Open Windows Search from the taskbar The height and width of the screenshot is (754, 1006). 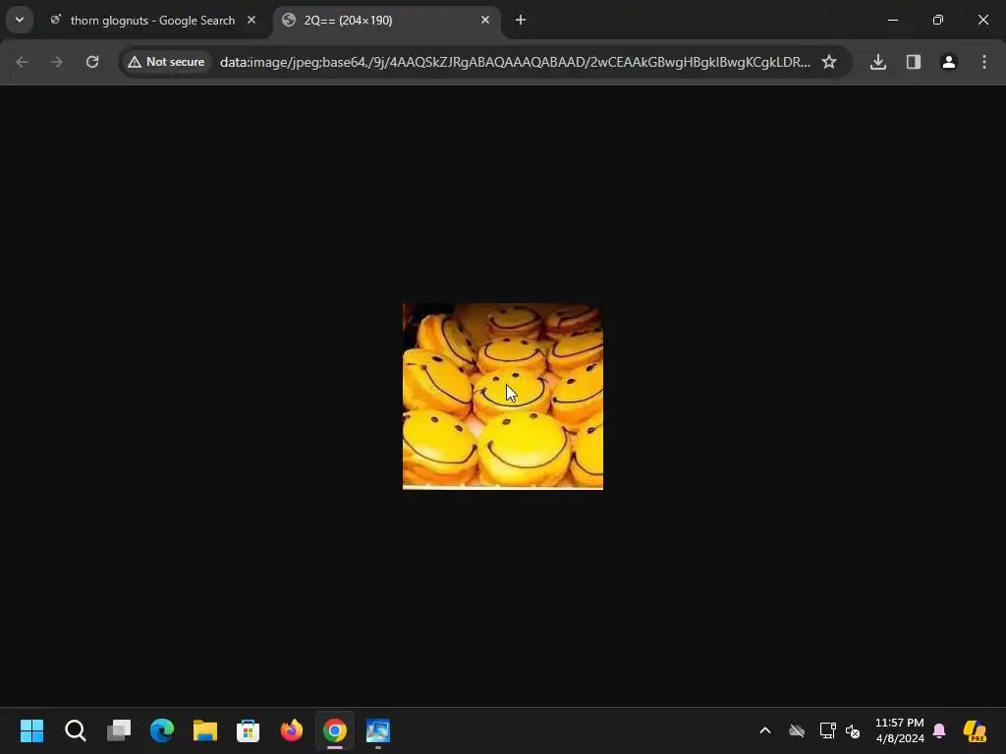[75, 730]
